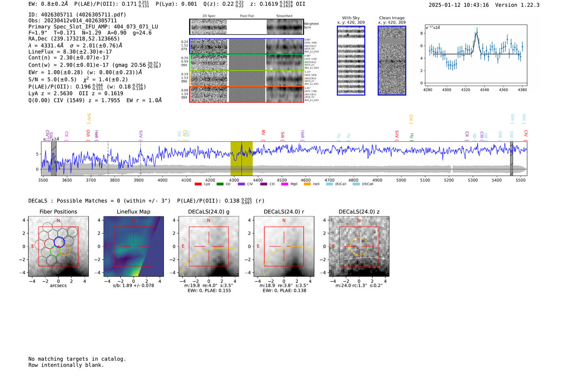Select the green-framed fiber spectrum row

coord(246,62)
